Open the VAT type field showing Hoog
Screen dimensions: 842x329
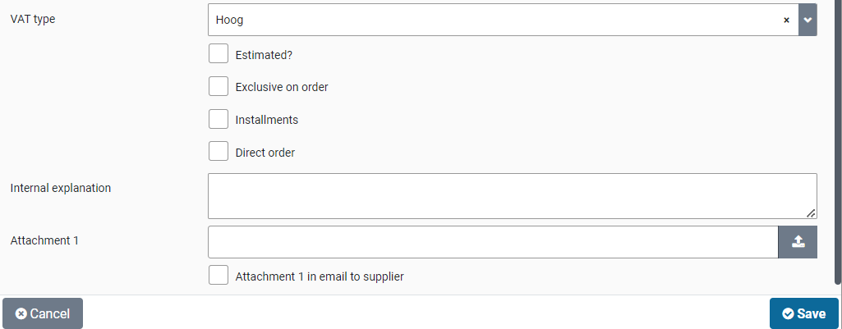(493, 21)
